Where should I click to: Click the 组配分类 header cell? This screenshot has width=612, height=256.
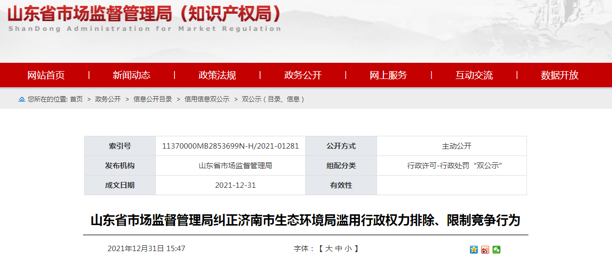[x=341, y=166]
